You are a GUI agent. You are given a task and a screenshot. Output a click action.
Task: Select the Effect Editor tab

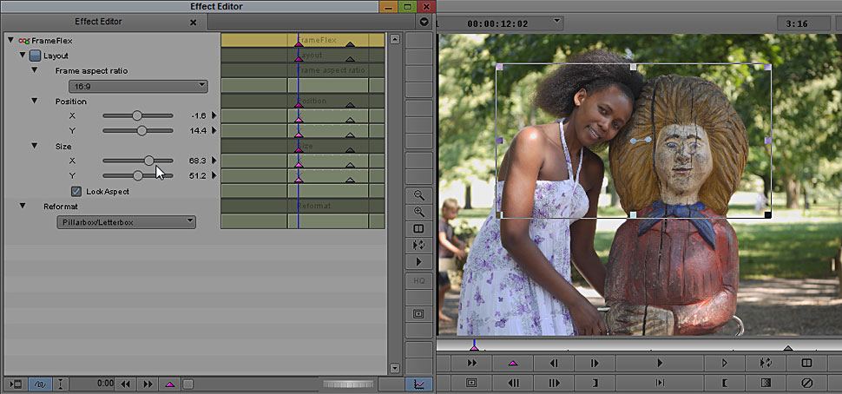[x=96, y=22]
